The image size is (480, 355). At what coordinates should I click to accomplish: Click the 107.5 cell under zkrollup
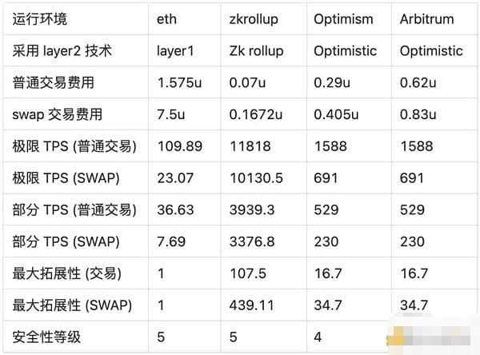click(246, 273)
